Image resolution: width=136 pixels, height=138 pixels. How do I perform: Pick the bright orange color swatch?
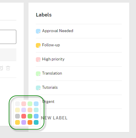tap(30, 122)
